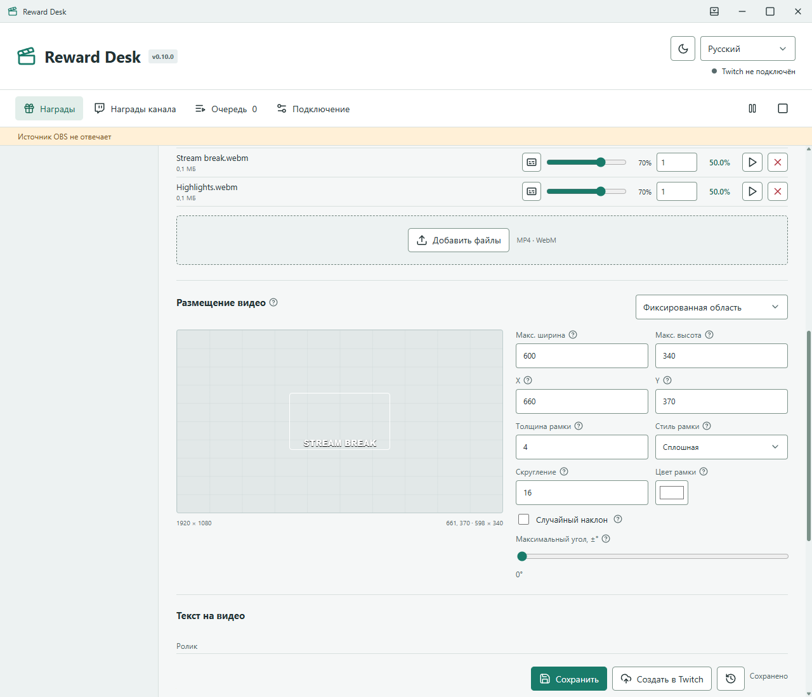Show help for Макс. высота
Image resolution: width=812 pixels, height=697 pixels.
(709, 335)
